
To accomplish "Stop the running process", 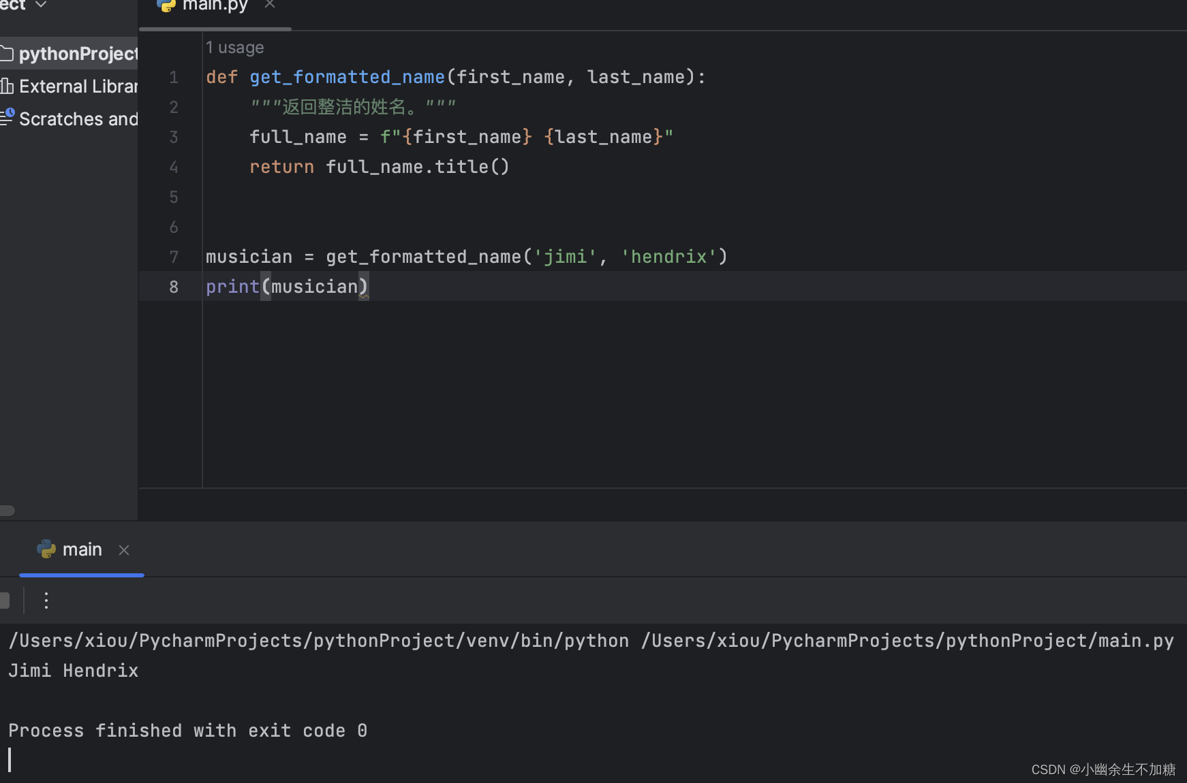I will (x=5, y=600).
